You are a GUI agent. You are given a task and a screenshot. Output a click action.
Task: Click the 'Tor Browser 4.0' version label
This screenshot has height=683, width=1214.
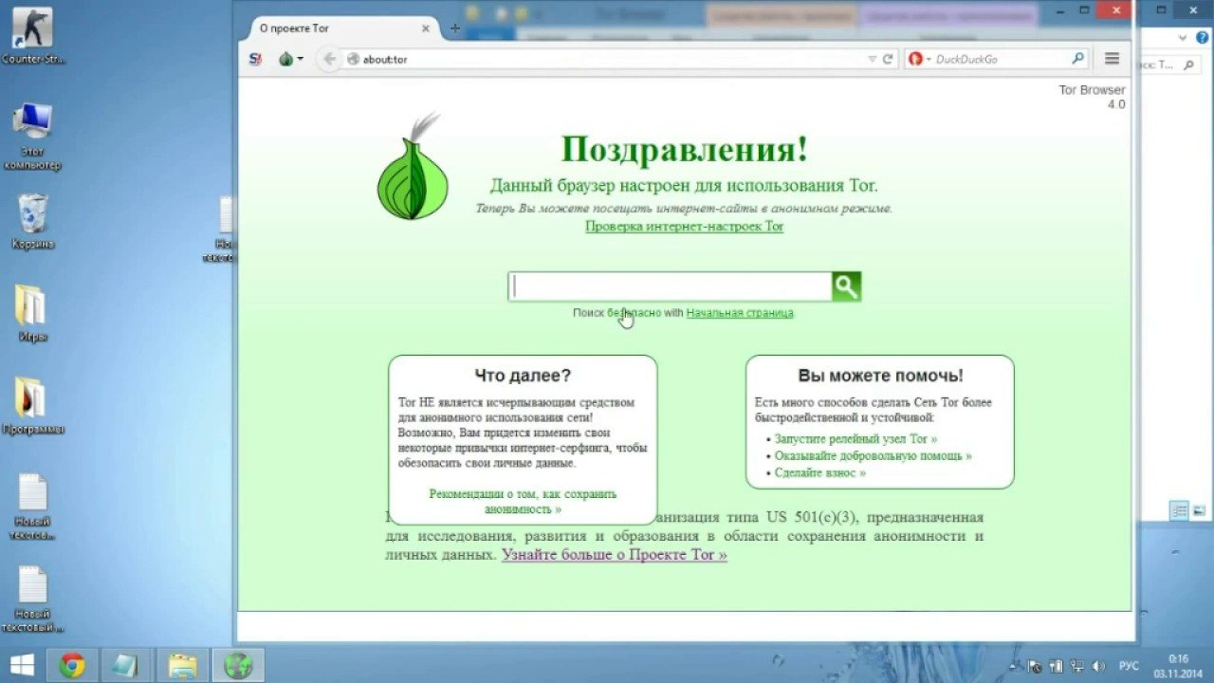coord(1092,97)
